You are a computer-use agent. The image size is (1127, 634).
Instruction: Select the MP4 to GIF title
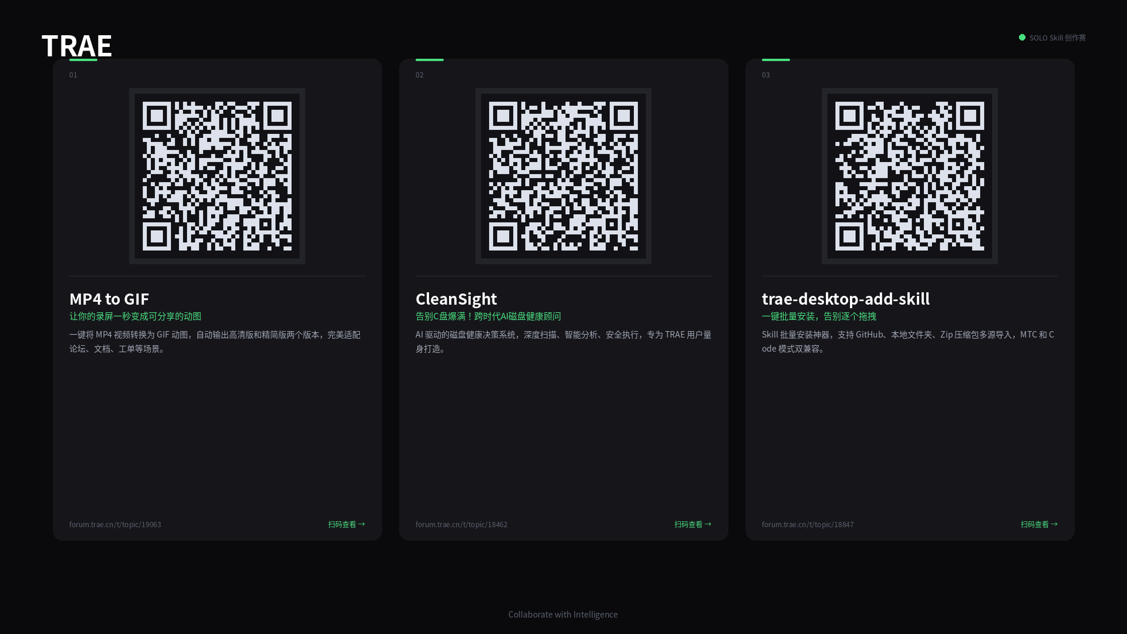tap(109, 299)
